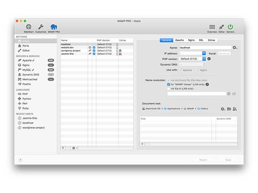Toggle the Apache ON switch
The width and height of the screenshot is (258, 193).
(51, 61)
